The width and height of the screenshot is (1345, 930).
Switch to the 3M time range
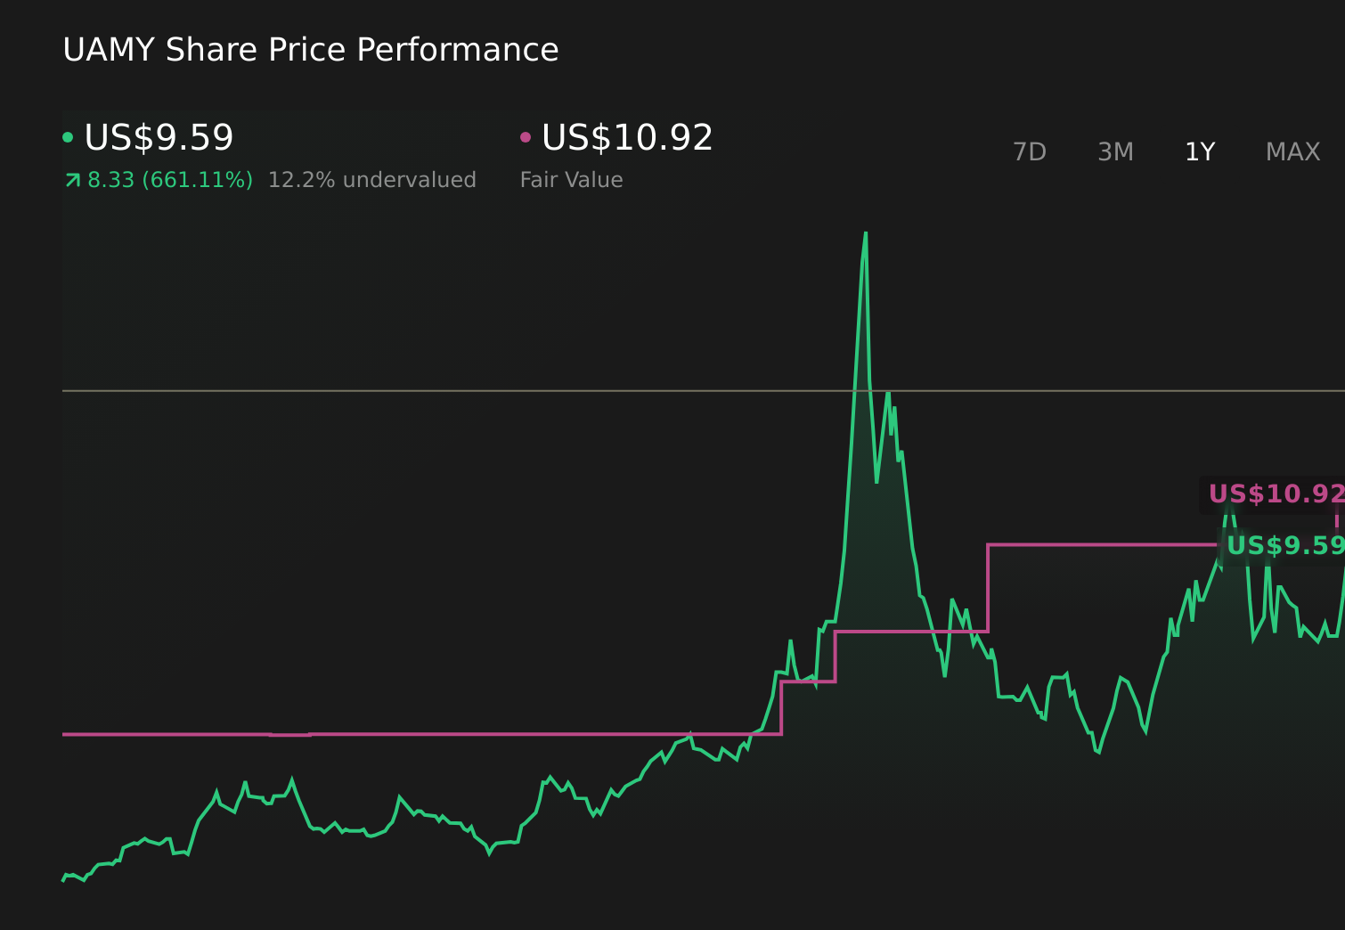[x=1114, y=151]
